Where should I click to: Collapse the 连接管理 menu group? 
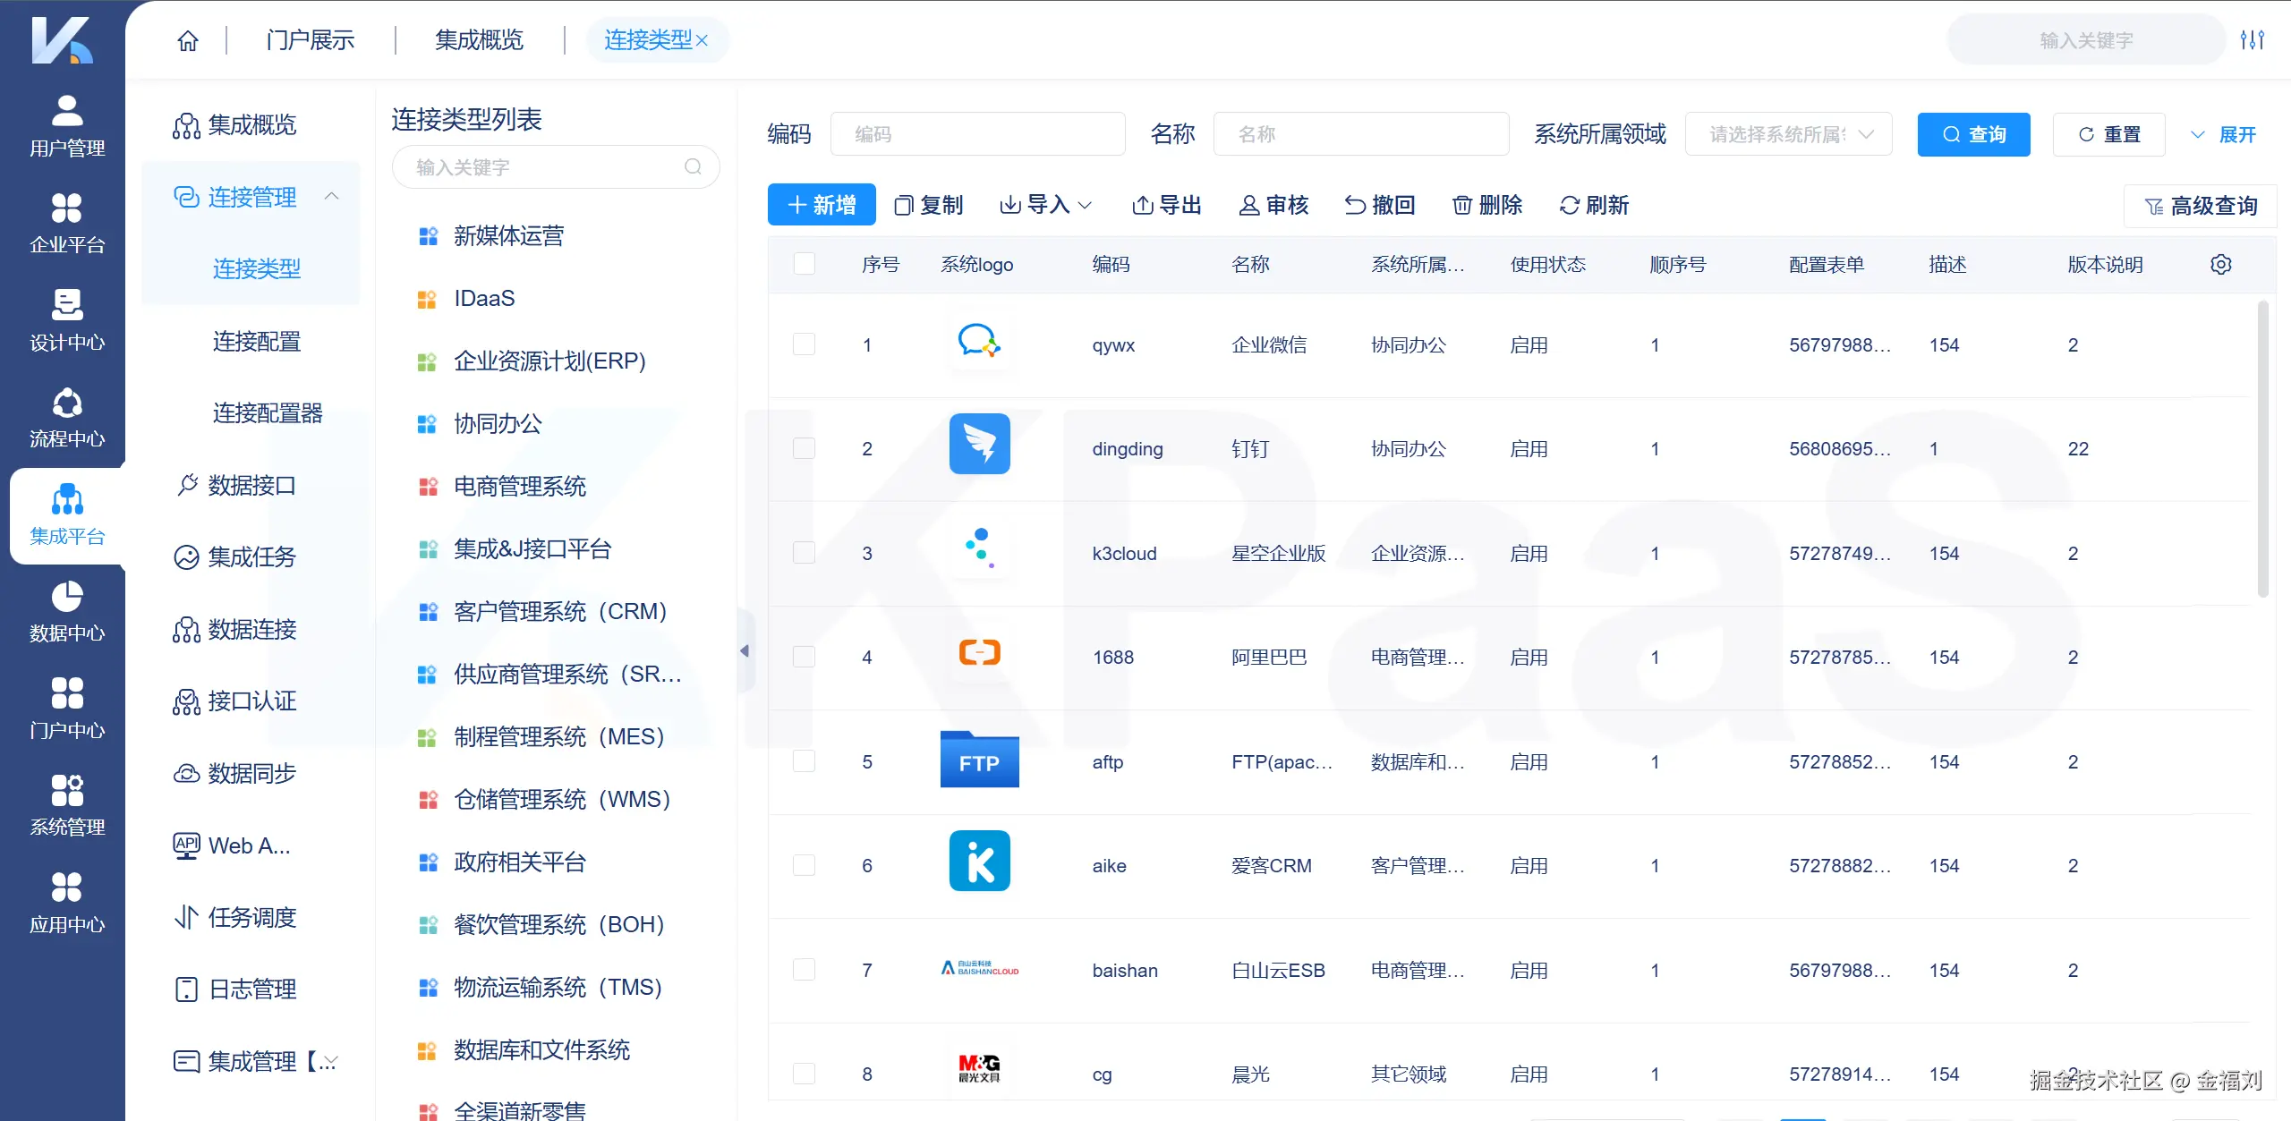[332, 196]
